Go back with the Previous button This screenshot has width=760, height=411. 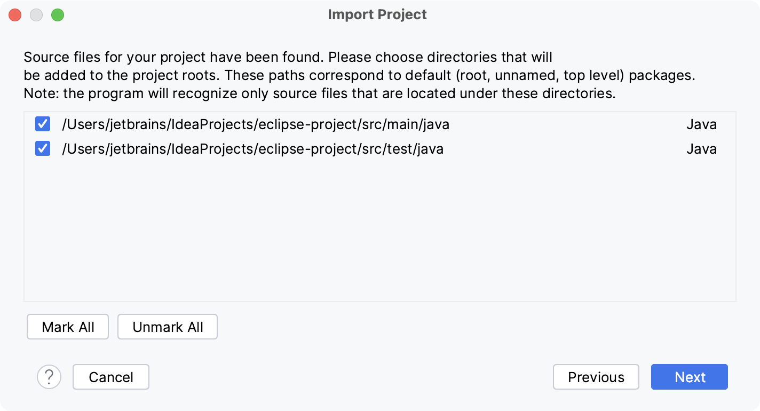point(596,377)
